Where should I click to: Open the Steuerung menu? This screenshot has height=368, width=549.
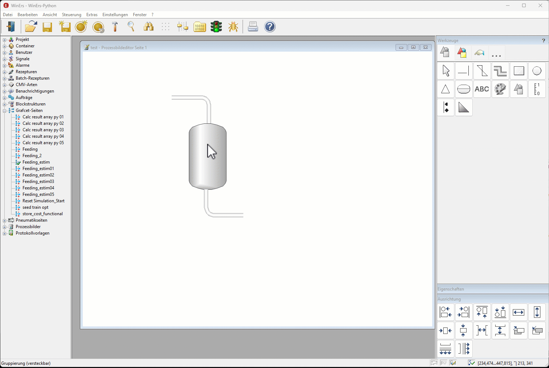[71, 15]
